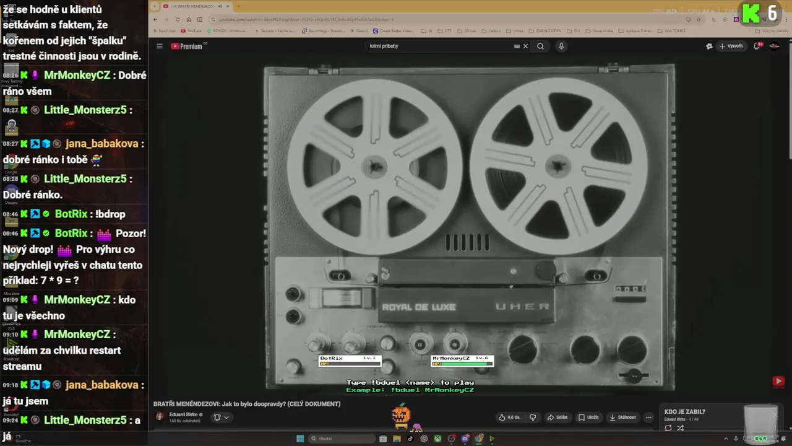Bookmark this page with the star icon

pyautogui.click(x=698, y=19)
